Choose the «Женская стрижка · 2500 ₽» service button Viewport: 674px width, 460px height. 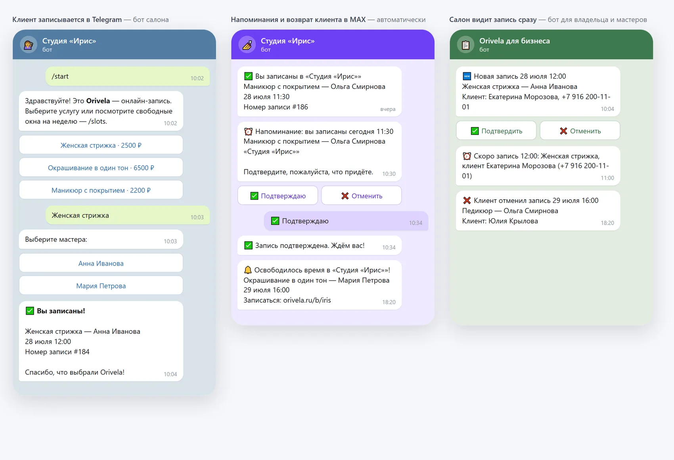tap(101, 145)
